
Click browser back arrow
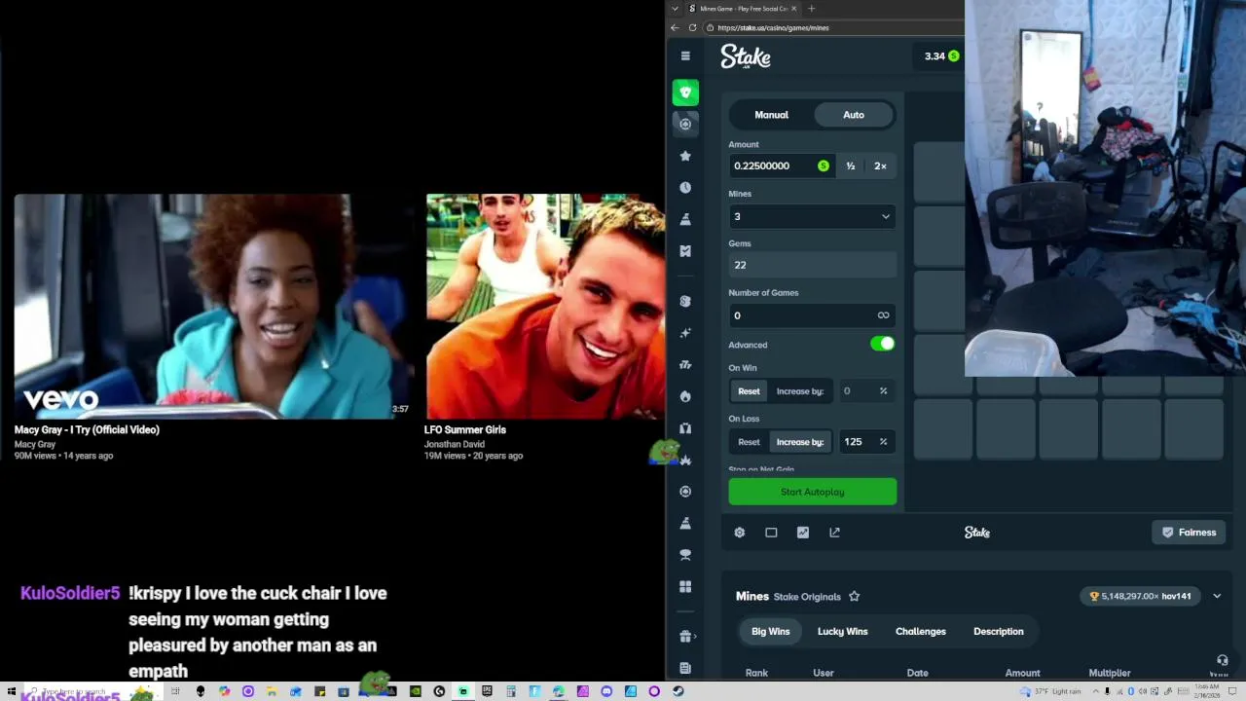[675, 27]
